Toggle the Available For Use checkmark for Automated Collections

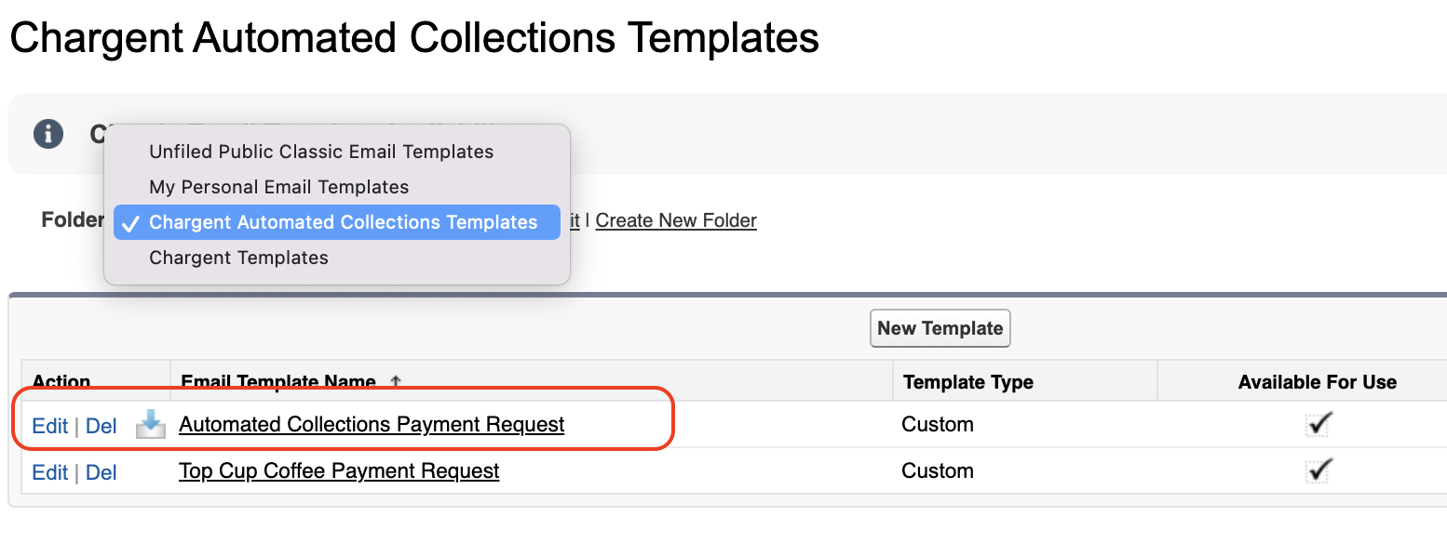[1319, 424]
